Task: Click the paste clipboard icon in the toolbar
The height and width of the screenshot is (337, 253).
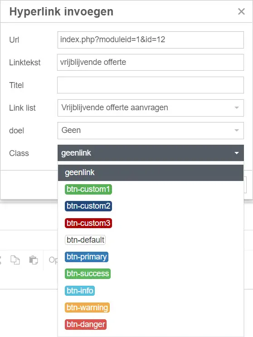Action: pos(33,260)
